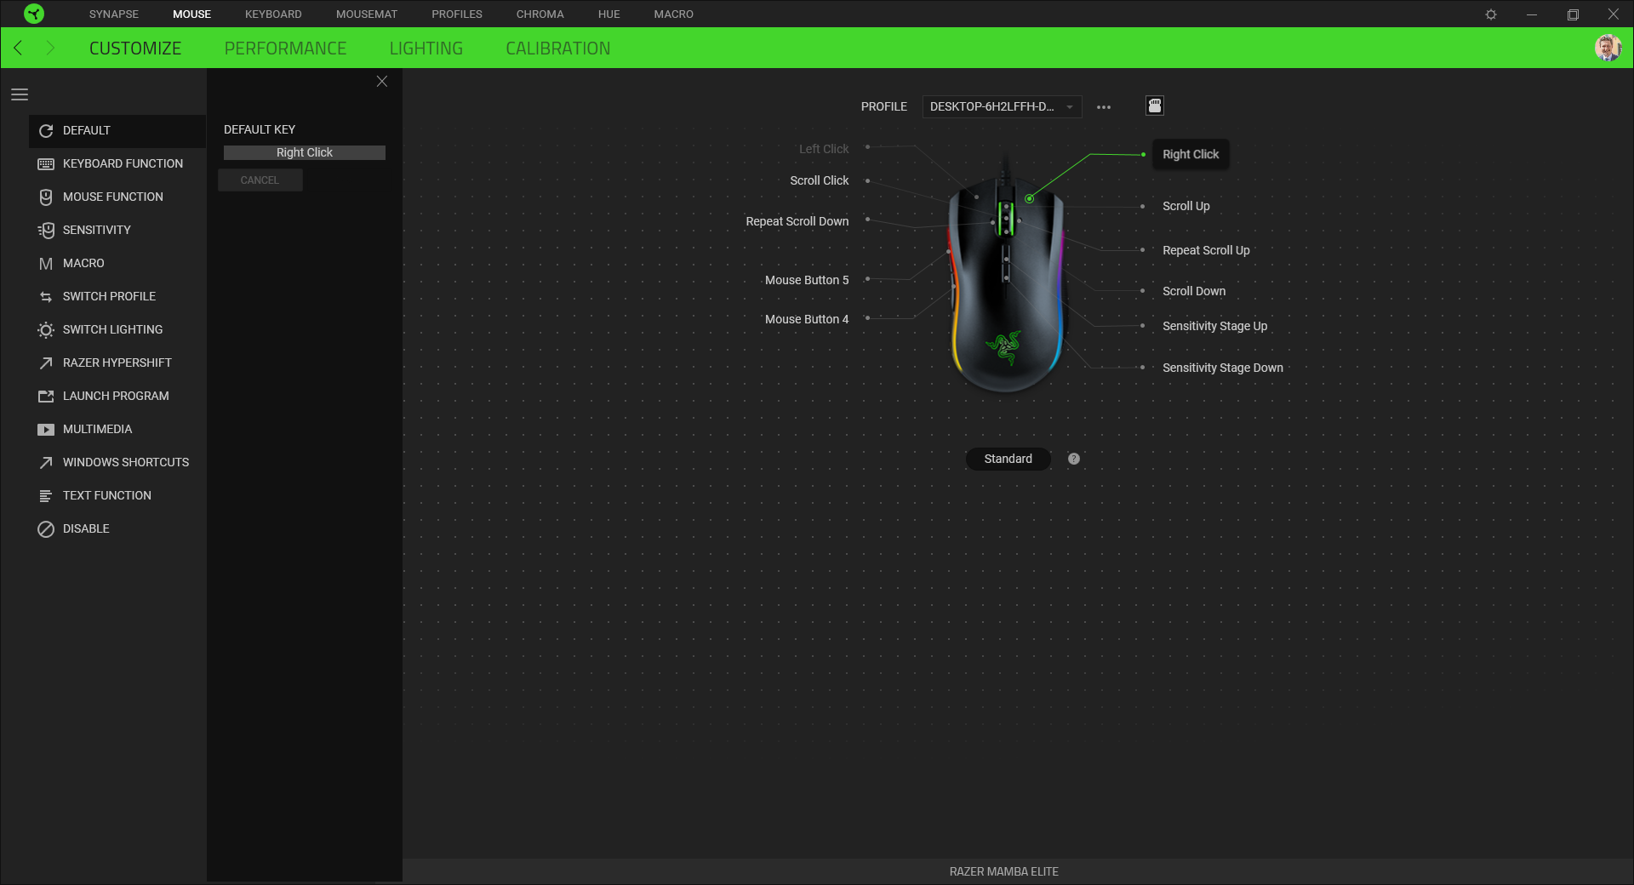1634x885 pixels.
Task: Open the Calibration subtab
Action: [x=558, y=49]
